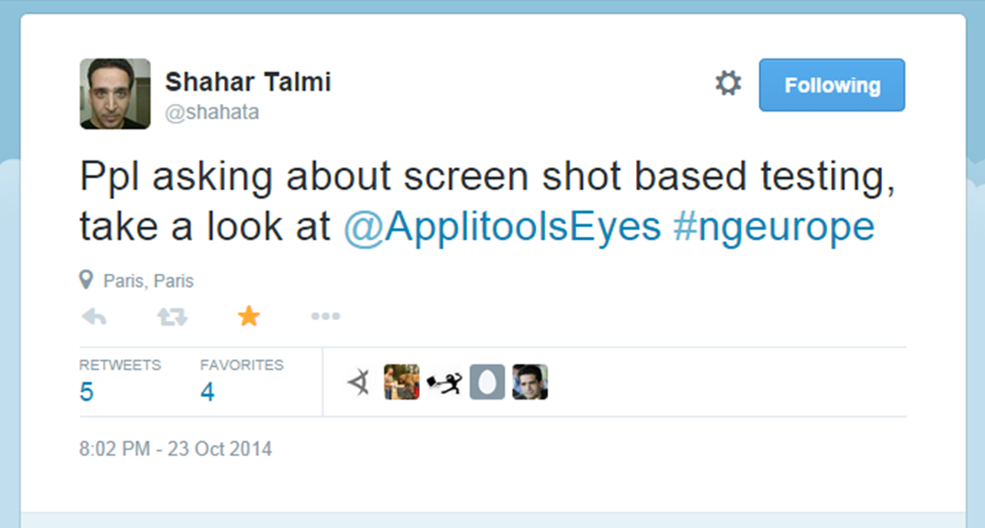View the list of 4 favorites
The width and height of the screenshot is (985, 528).
(x=208, y=391)
